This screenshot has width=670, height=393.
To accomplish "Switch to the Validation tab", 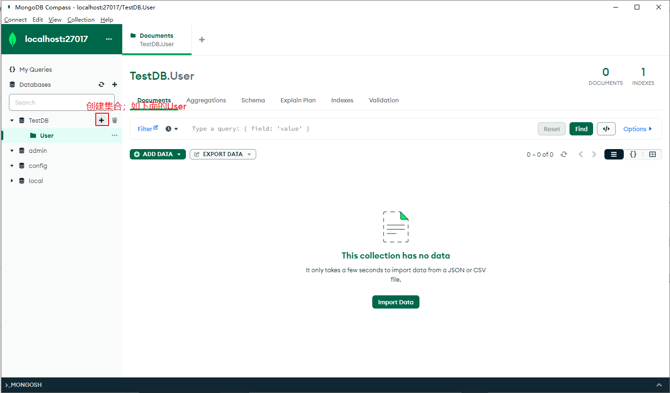I will (x=384, y=100).
